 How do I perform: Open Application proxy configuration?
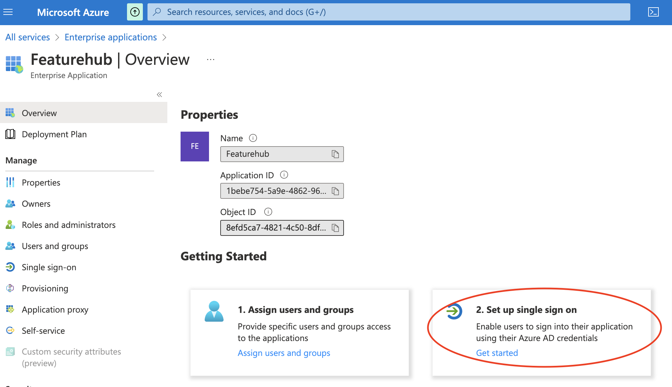tap(55, 309)
